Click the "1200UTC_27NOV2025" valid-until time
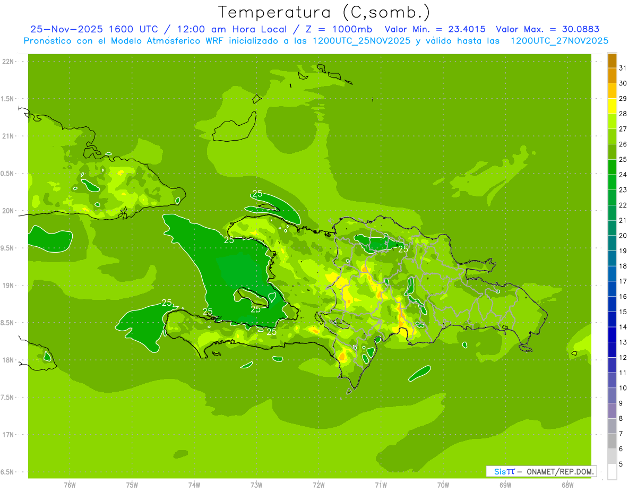Viewport: 637px width, 492px height. pos(559,41)
